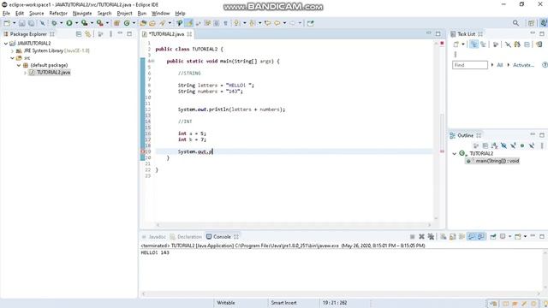This screenshot has height=308, width=548.
Task: Toggle Hide Non-Public Members in Outline
Action: click(x=522, y=145)
